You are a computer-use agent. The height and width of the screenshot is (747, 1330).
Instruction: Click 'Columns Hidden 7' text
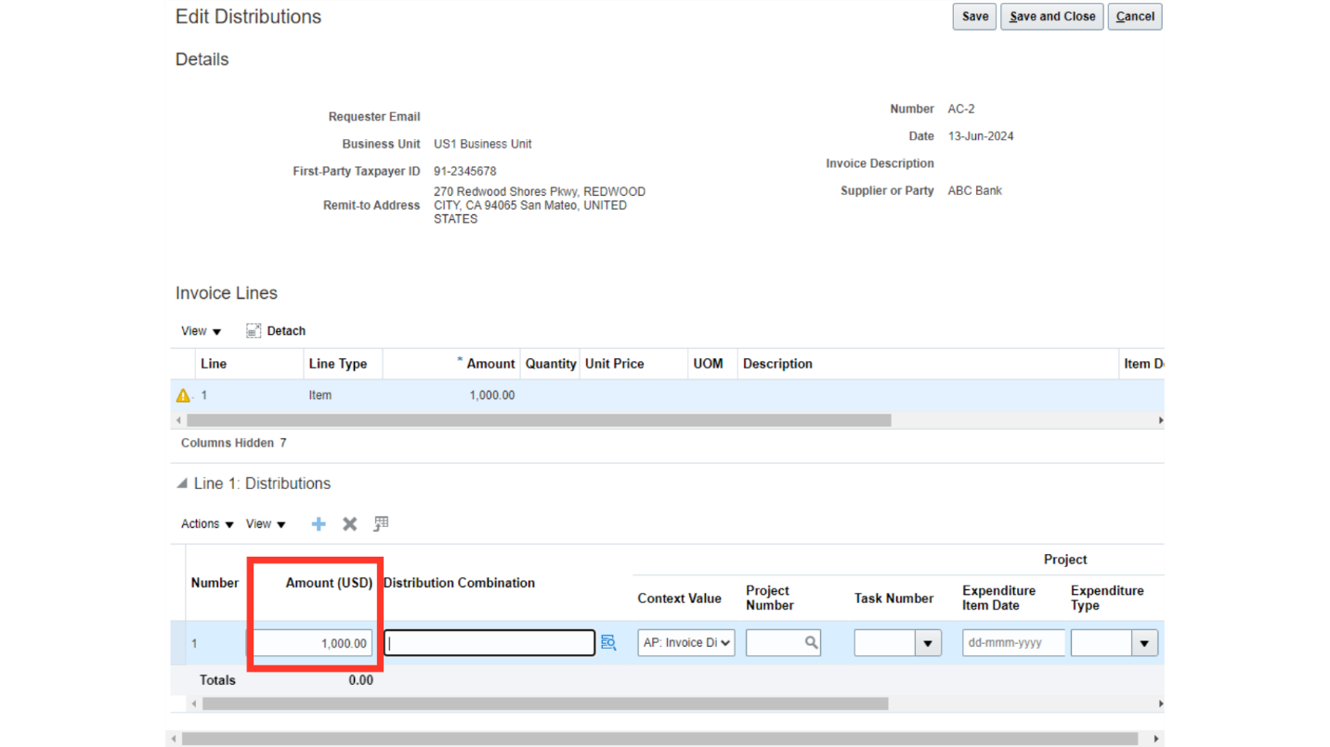point(233,443)
